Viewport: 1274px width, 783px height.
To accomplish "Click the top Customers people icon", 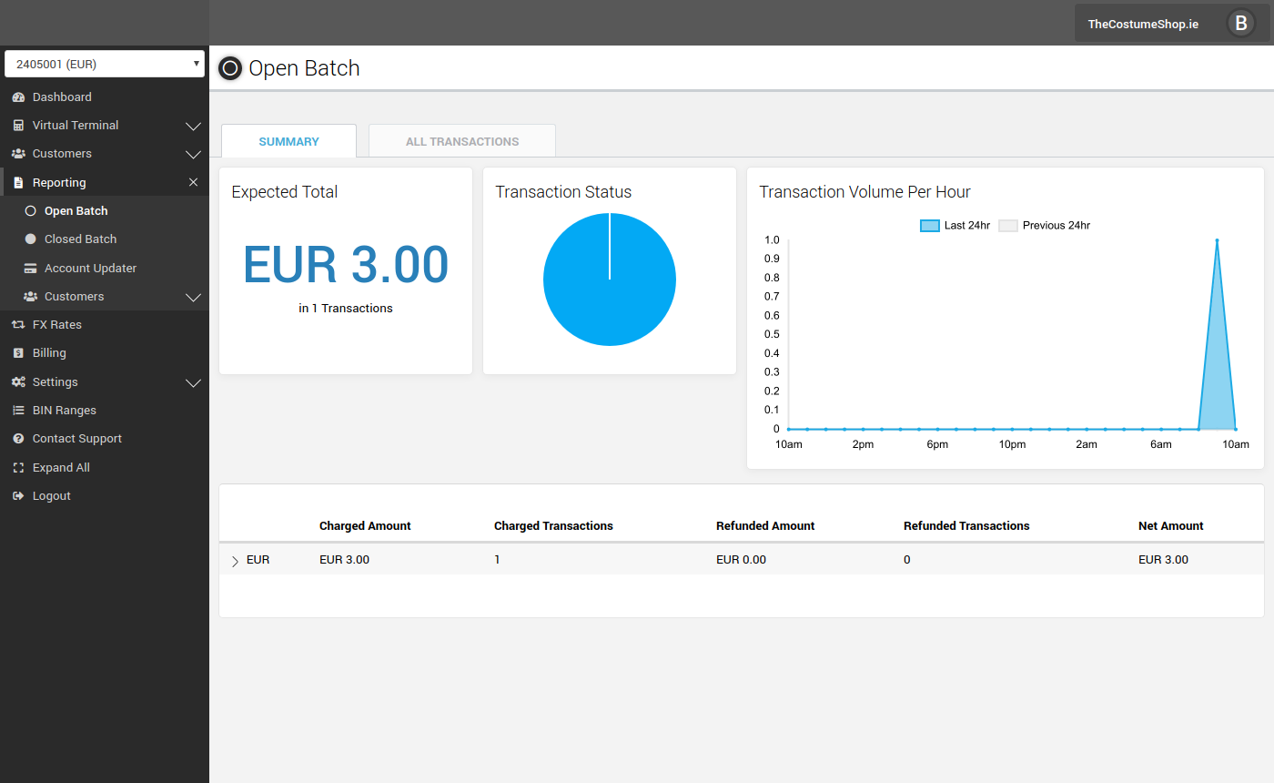I will [x=18, y=154].
